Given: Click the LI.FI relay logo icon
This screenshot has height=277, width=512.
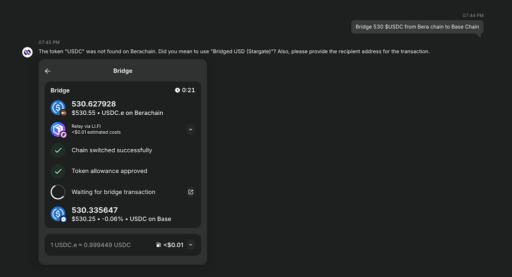Looking at the screenshot, I should (x=58, y=129).
